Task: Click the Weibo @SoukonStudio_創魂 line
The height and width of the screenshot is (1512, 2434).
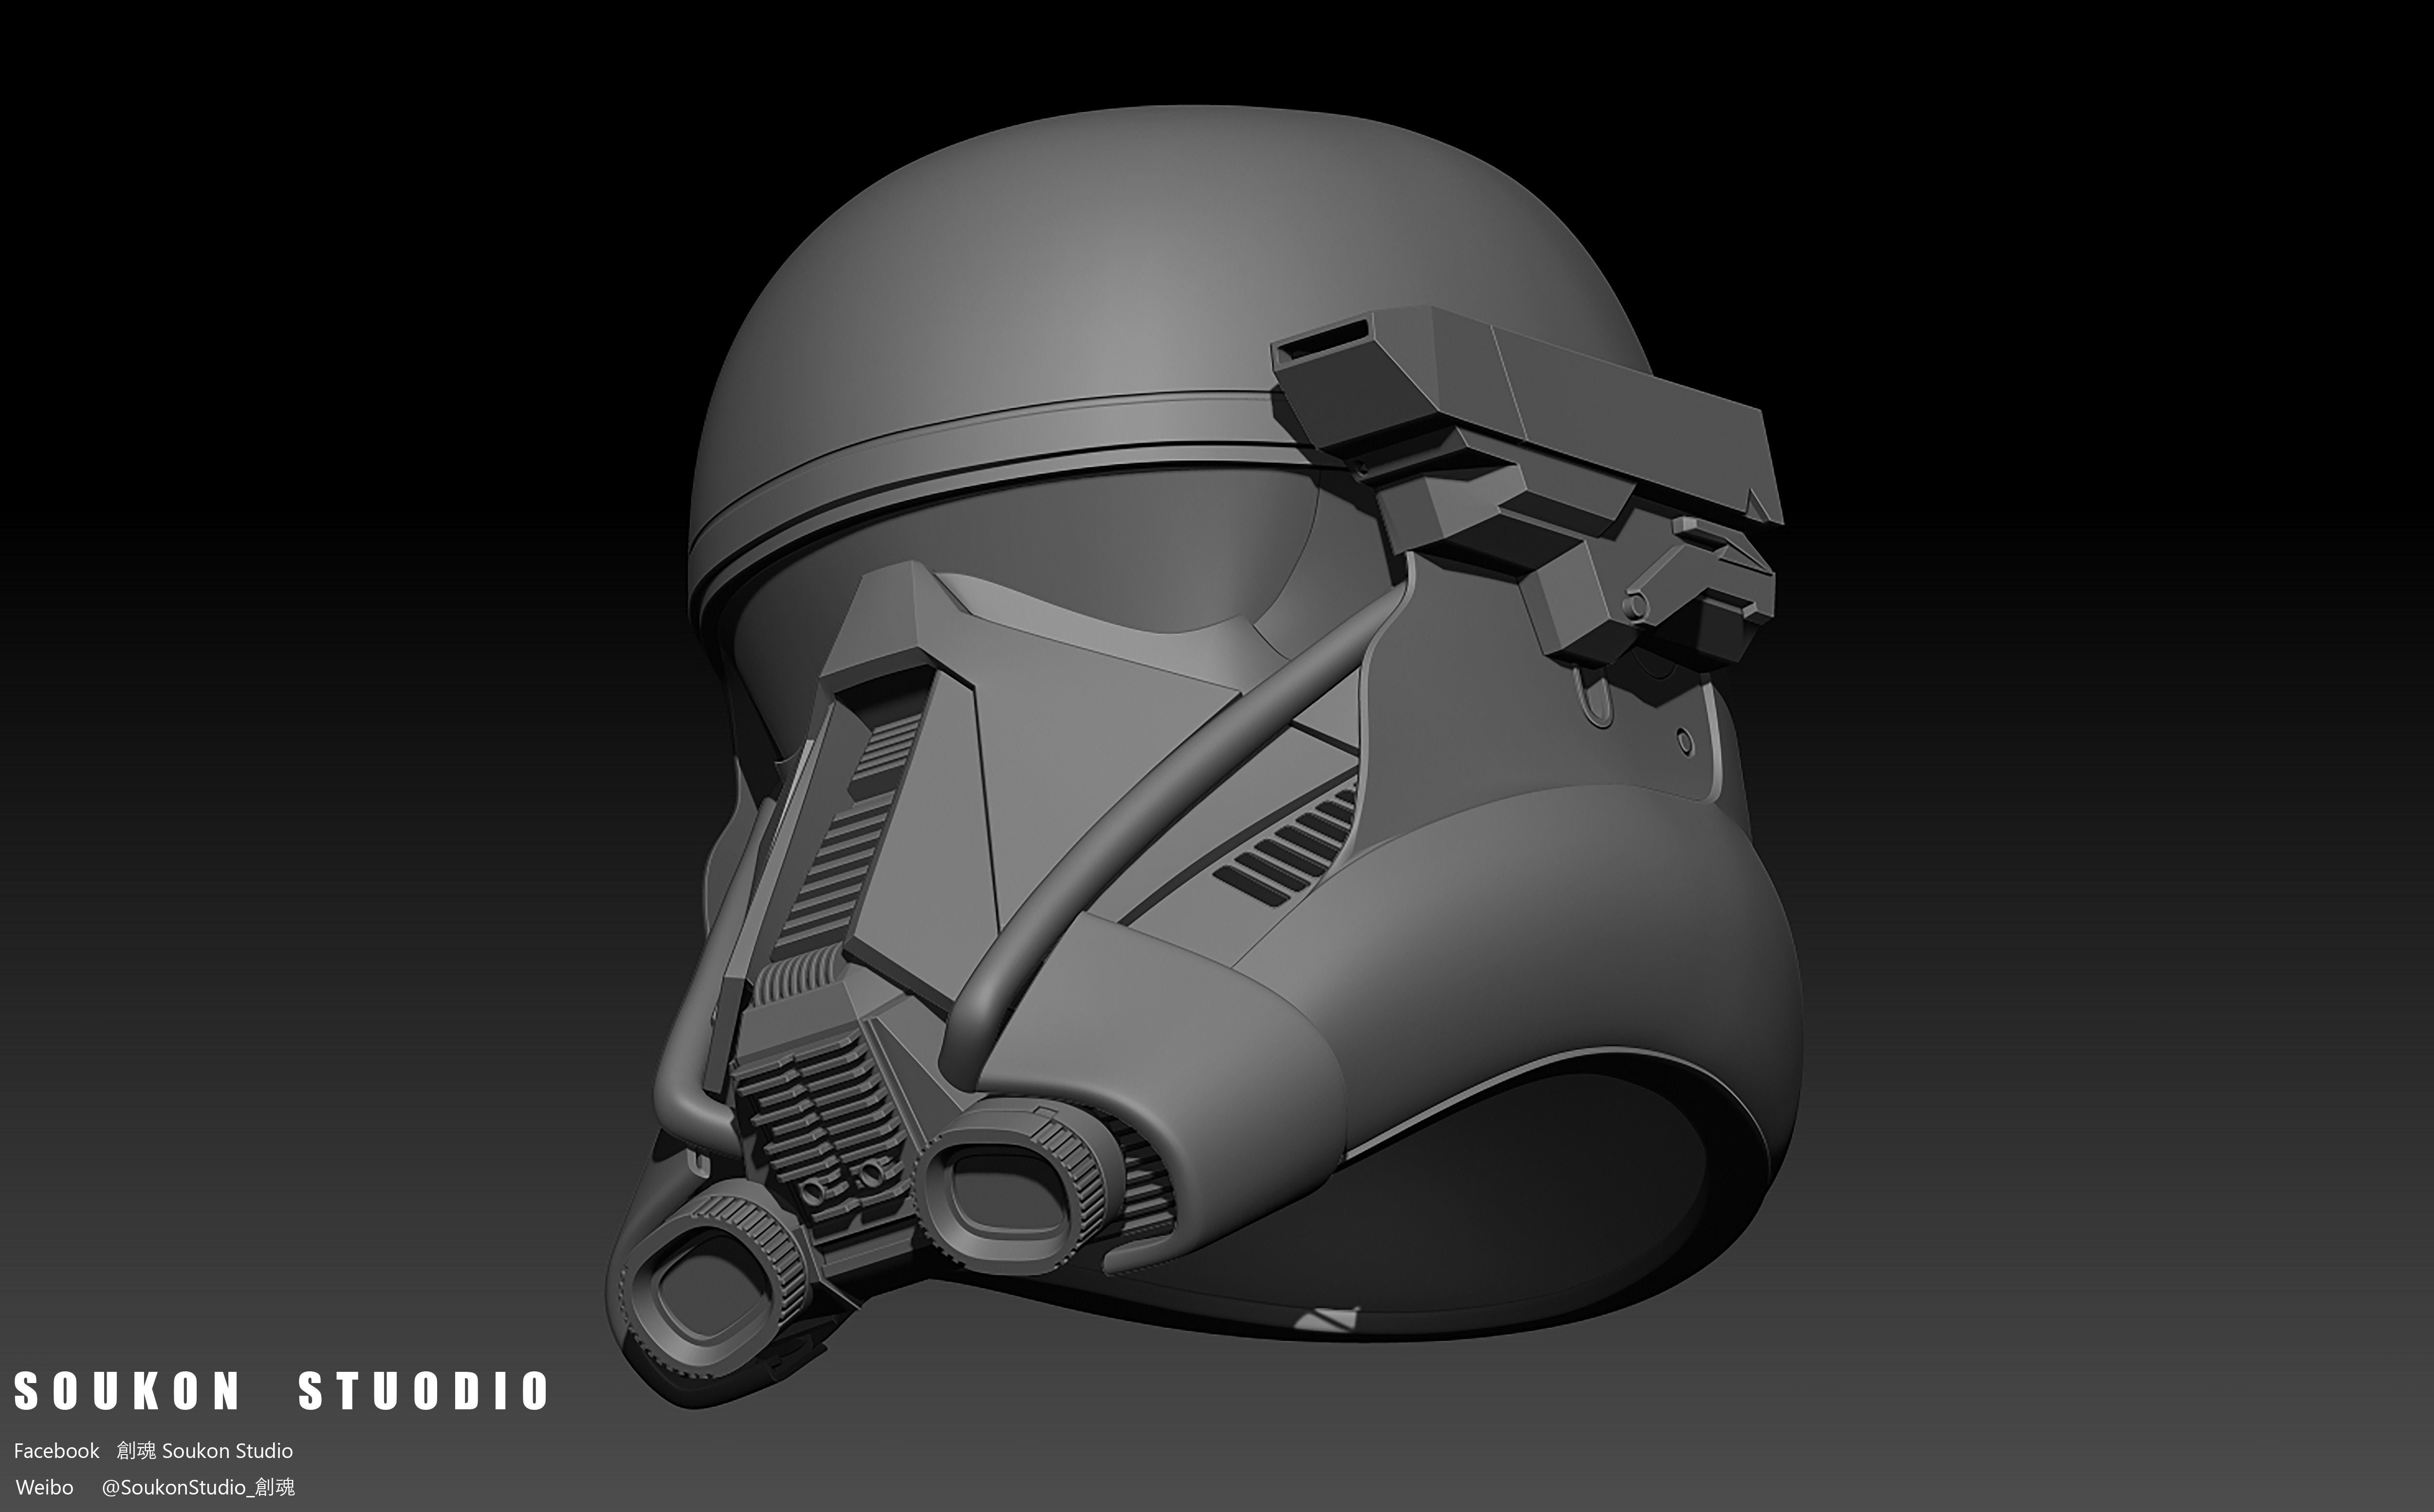Action: point(155,1487)
